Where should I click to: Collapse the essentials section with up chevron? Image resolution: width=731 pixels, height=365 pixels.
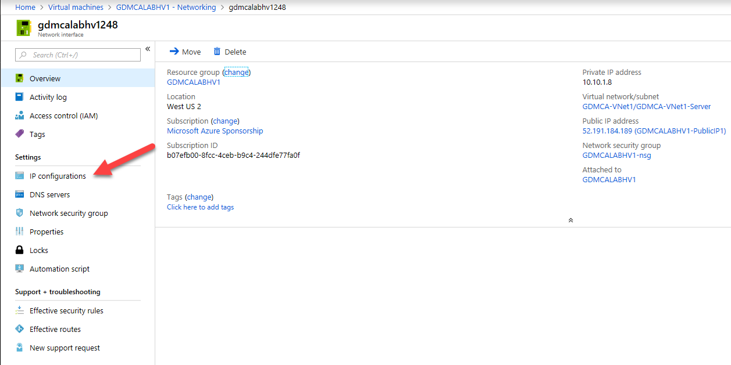(570, 220)
